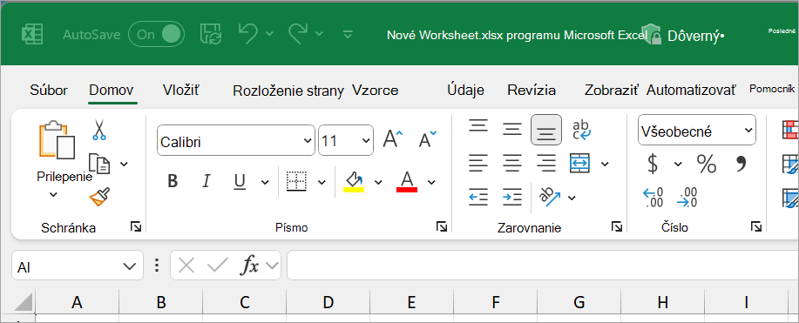Switch to the Domov tab
Screen dimensions: 799x323
pyautogui.click(x=112, y=91)
